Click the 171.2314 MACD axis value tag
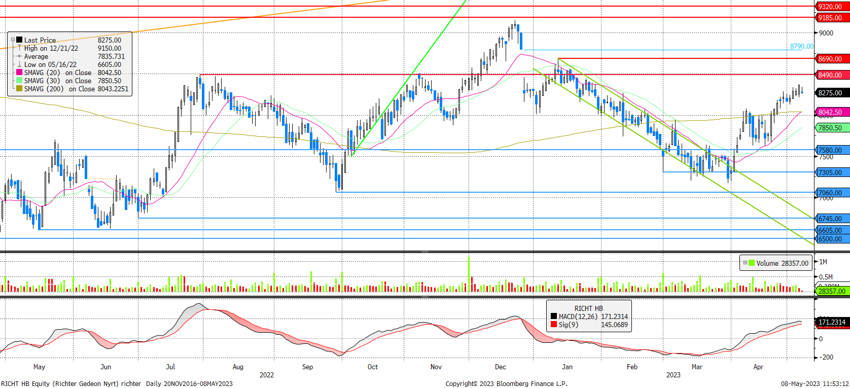The image size is (850, 388). pyautogui.click(x=832, y=322)
